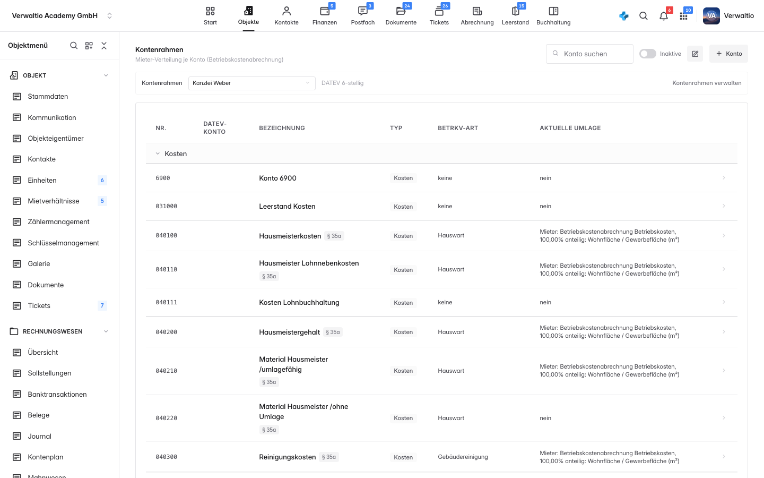Viewport: 764px width, 478px height.
Task: Click the + Konto button
Action: 728,54
